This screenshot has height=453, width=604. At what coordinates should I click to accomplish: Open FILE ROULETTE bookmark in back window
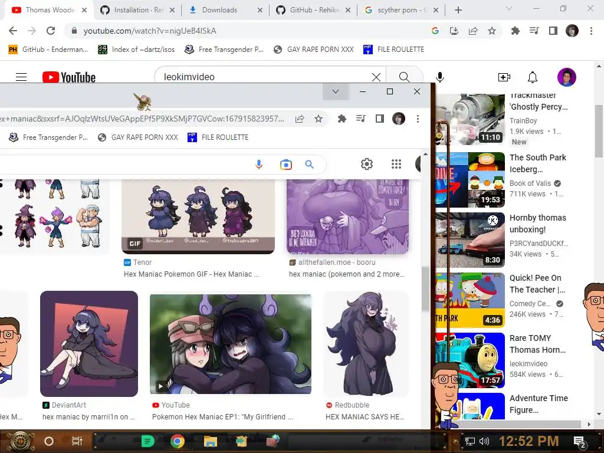(393, 50)
